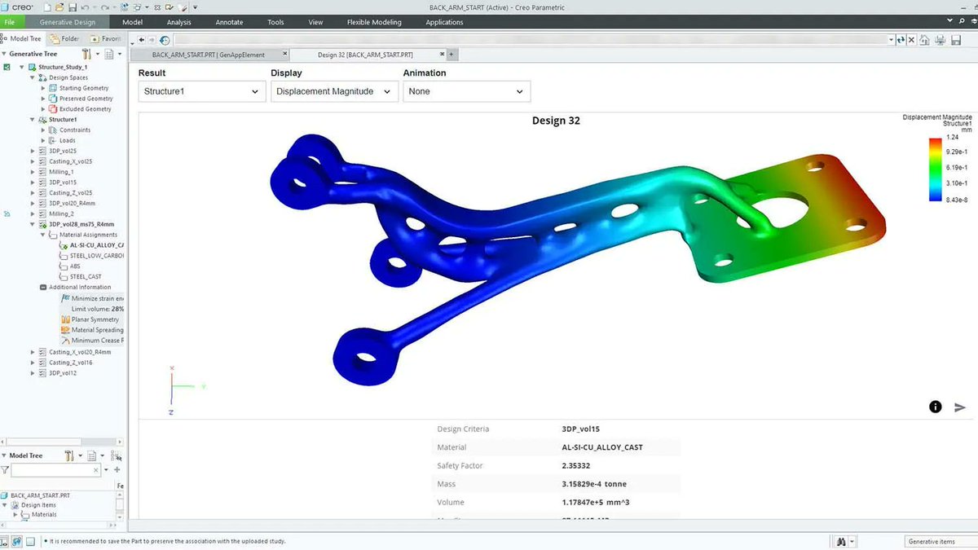This screenshot has height=550, width=978.
Task: Click the Close window icon in quick access toolbar
Action: pyautogui.click(x=157, y=7)
